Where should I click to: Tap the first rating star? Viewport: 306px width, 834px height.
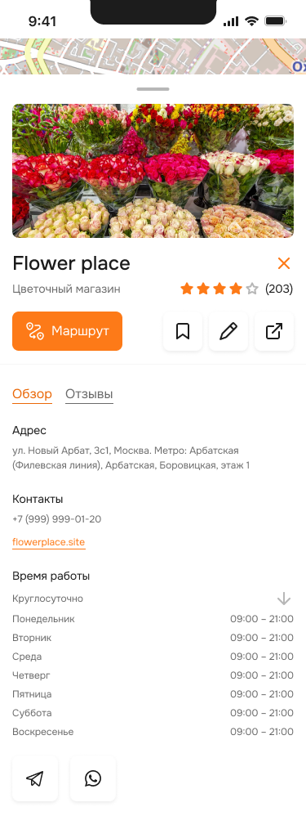(187, 289)
